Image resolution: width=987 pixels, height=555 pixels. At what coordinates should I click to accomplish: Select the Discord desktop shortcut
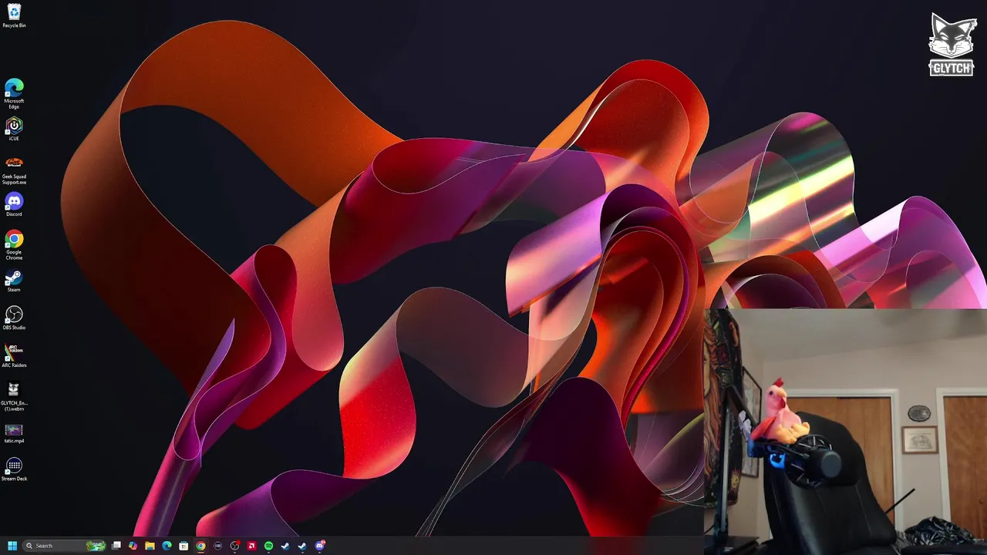click(14, 204)
